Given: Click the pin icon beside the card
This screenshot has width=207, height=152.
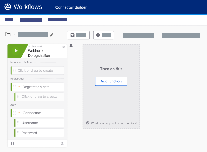Looking at the screenshot, I should tap(71, 46).
